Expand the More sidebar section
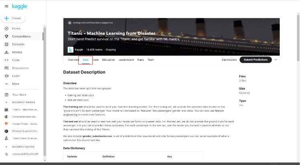Screen dimensions: 301x165 (12, 84)
